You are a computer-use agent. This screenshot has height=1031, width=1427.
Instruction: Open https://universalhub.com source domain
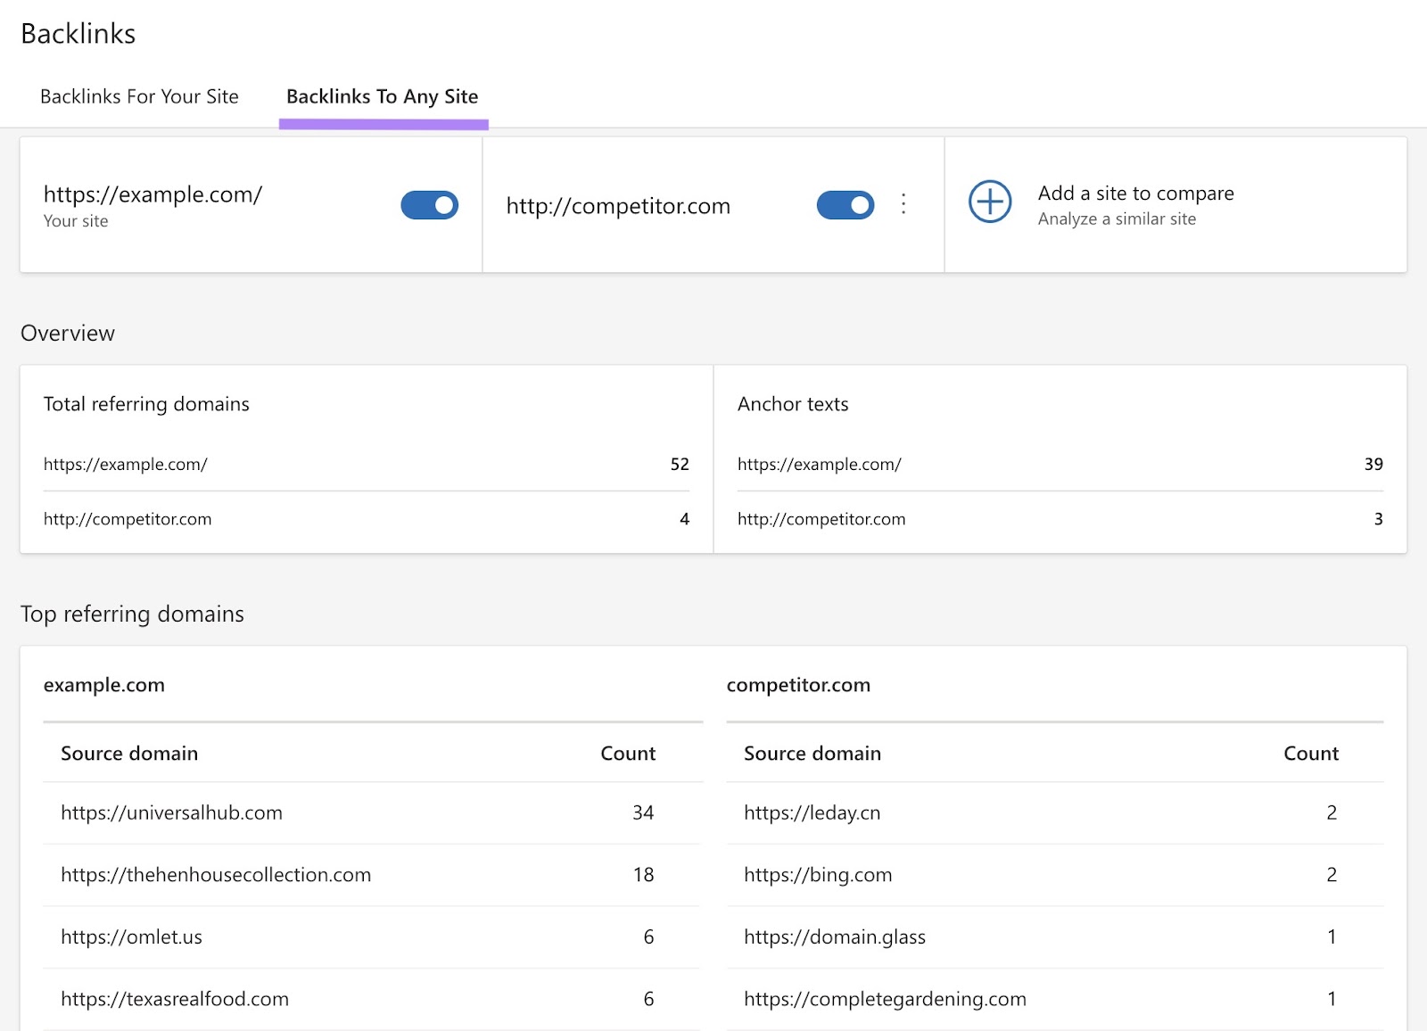point(171,812)
